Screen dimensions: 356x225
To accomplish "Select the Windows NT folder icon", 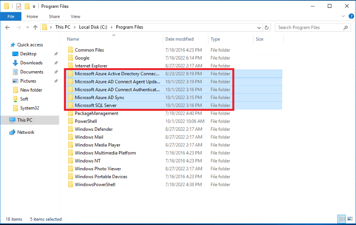I will [71, 161].
